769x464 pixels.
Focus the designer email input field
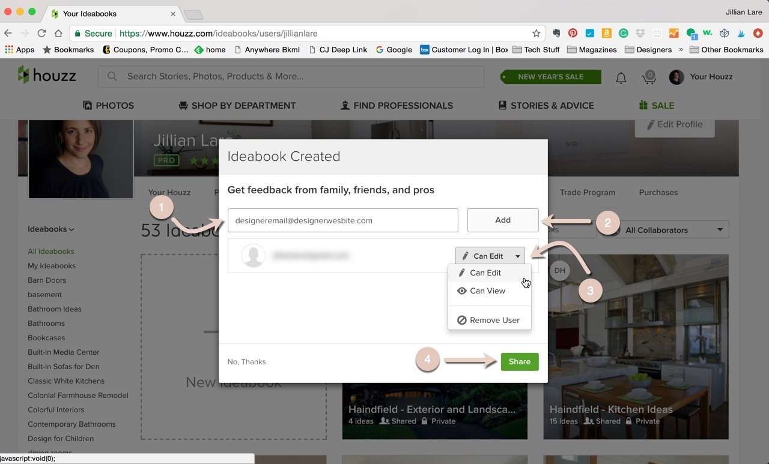point(342,220)
